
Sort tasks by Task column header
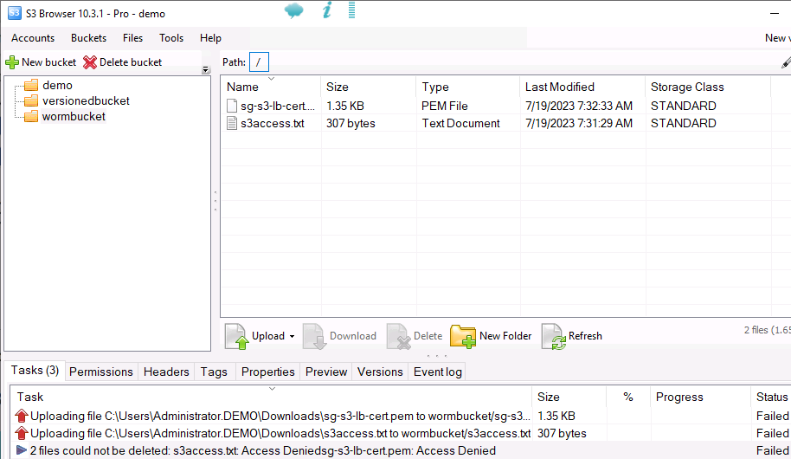pyautogui.click(x=30, y=397)
